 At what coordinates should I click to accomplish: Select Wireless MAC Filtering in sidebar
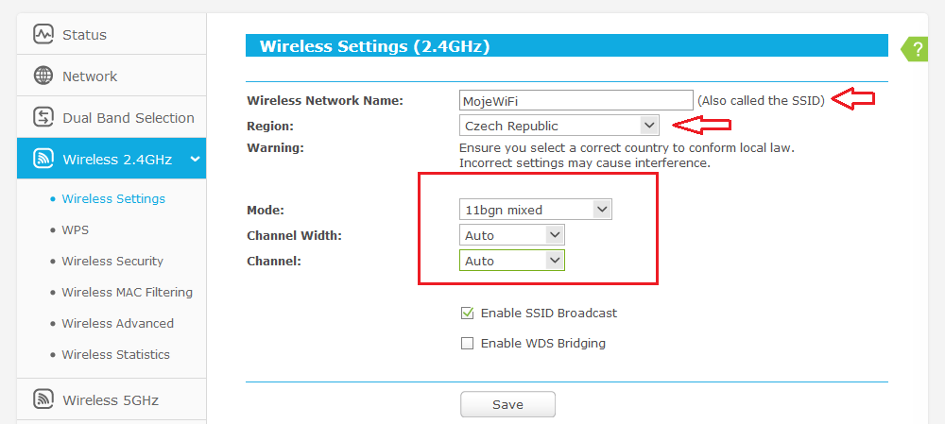click(x=127, y=292)
